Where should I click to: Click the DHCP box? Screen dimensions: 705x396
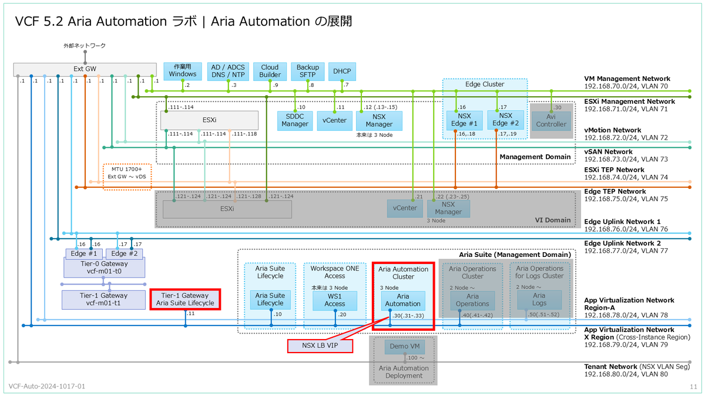(342, 71)
